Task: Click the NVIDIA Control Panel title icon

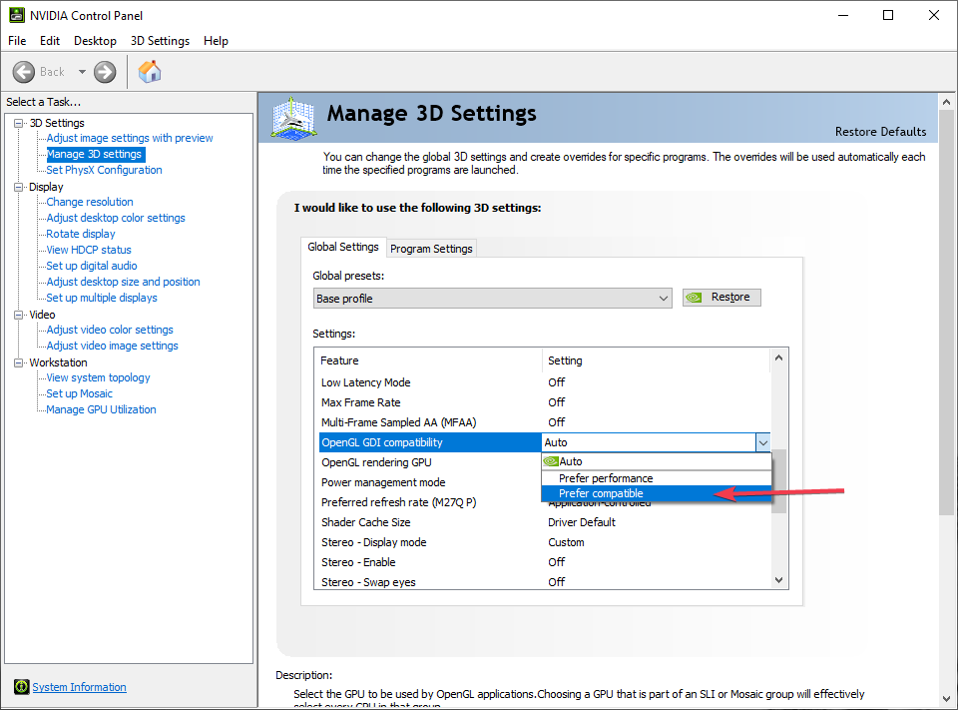Action: 17,15
